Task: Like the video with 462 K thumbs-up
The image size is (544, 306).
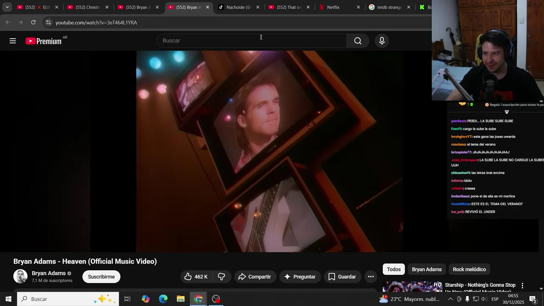Action: pos(196,277)
